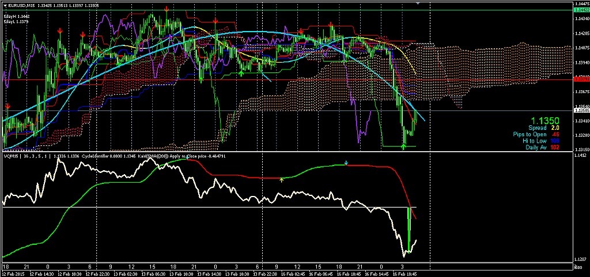This screenshot has height=277, width=590.
Task: Click the chart shift triangle marker at top
Action: pos(417,3)
